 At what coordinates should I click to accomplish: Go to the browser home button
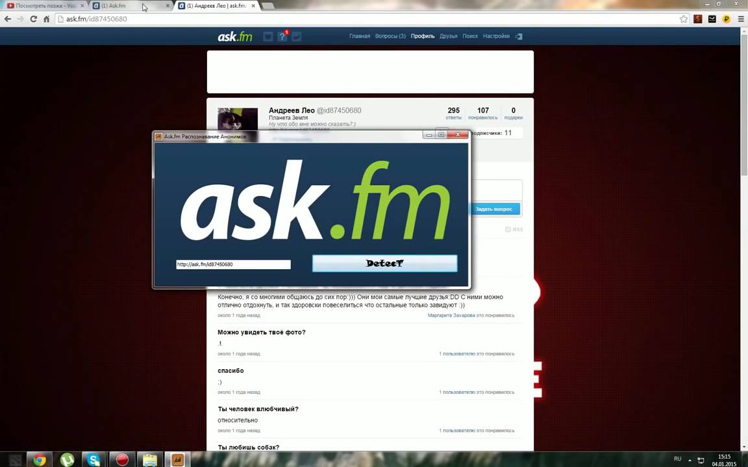click(47, 19)
